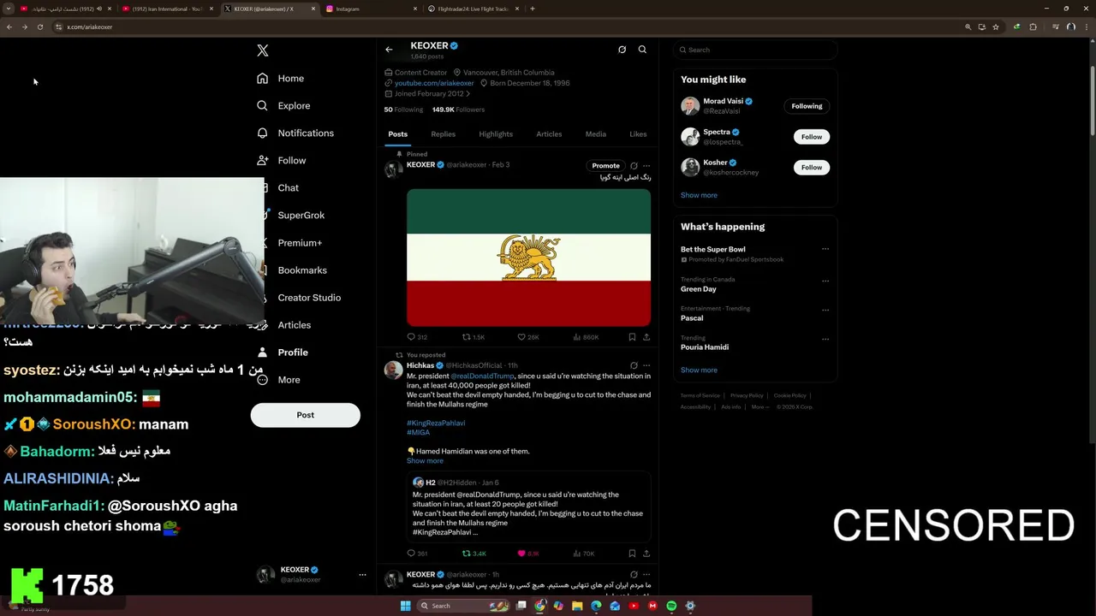Open Hichkas profile avatar
Screen dimensions: 1096x616
click(x=393, y=370)
